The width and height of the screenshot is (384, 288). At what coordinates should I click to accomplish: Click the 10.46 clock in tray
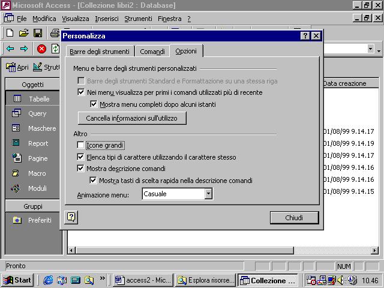[x=370, y=280]
